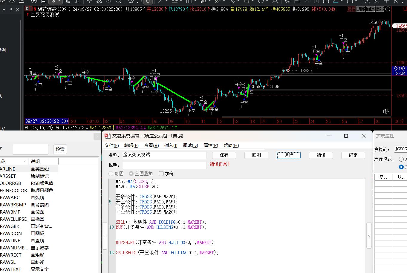Toggle the 限量 chart option

pyautogui.click(x=380, y=9)
